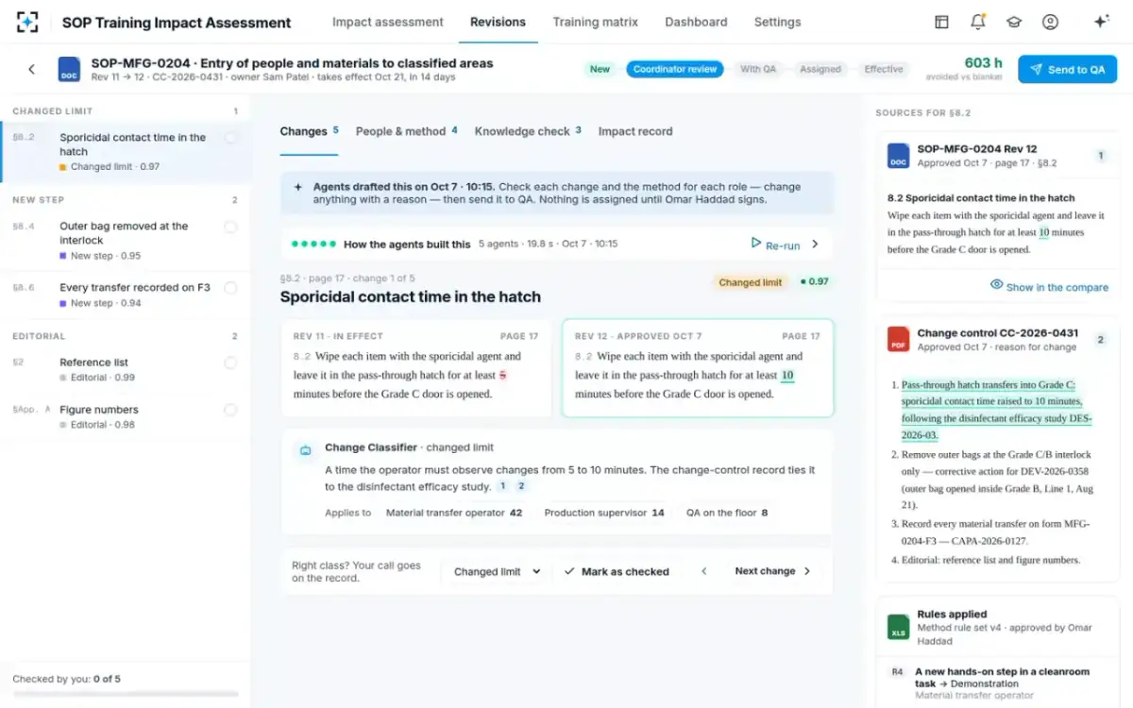Click Production supervisor 14 chip
The width and height of the screenshot is (1133, 708).
tap(604, 513)
